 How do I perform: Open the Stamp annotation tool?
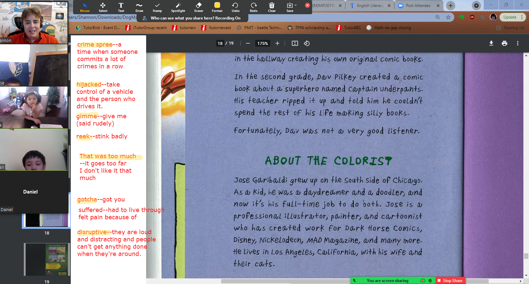pyautogui.click(x=157, y=7)
